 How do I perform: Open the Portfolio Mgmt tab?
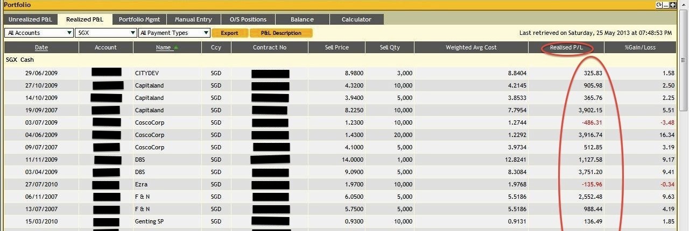pos(140,19)
